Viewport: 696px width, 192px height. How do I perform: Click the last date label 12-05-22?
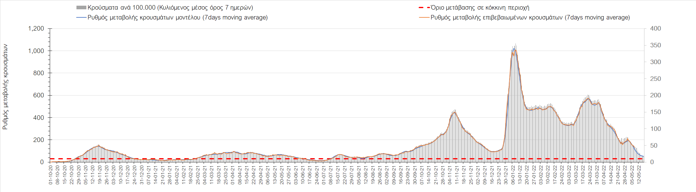[x=639, y=175]
